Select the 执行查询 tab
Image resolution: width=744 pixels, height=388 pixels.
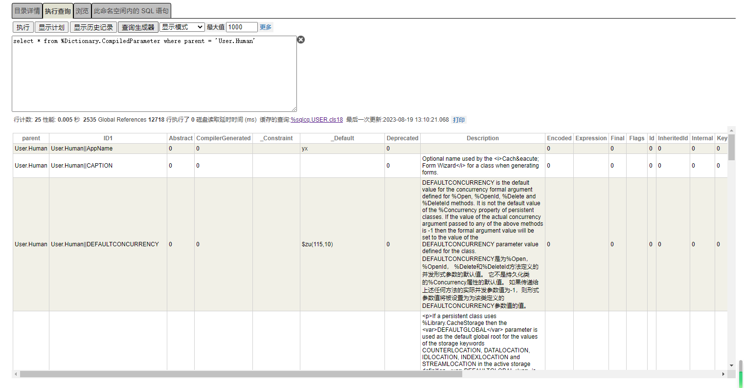point(58,11)
